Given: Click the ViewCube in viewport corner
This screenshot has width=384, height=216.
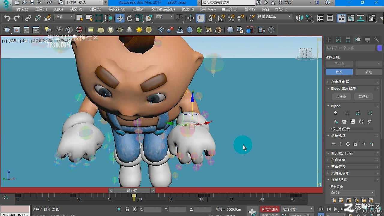Looking at the screenshot, I should pos(306,53).
